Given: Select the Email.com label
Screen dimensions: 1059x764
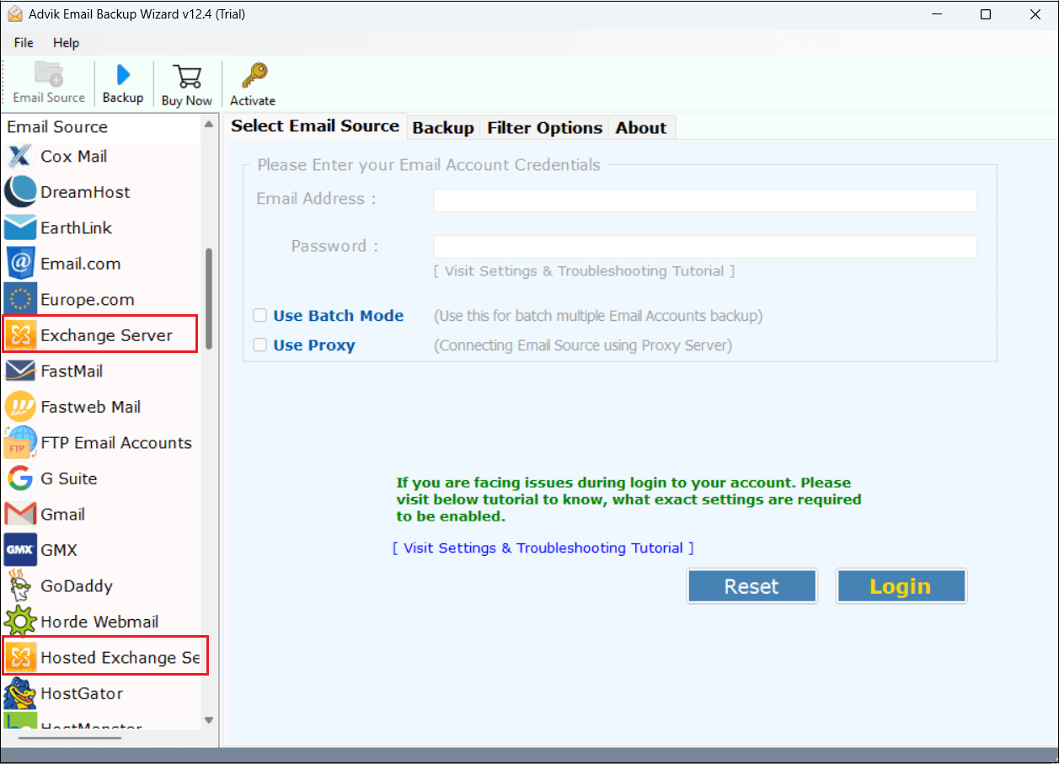Looking at the screenshot, I should (x=80, y=264).
